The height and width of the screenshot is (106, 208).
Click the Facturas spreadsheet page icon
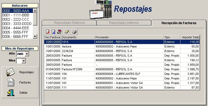[x=11, y=82]
